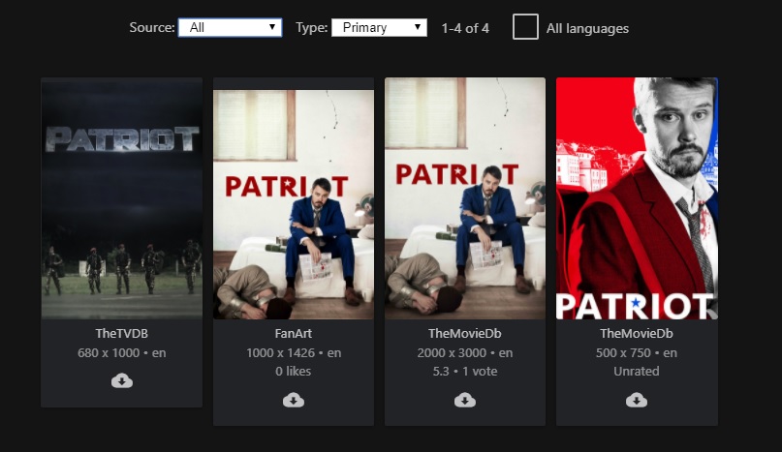782x452 pixels.
Task: Select the 2000 x 3000 TheMovieDb poster thumbnail
Action: tap(465, 197)
